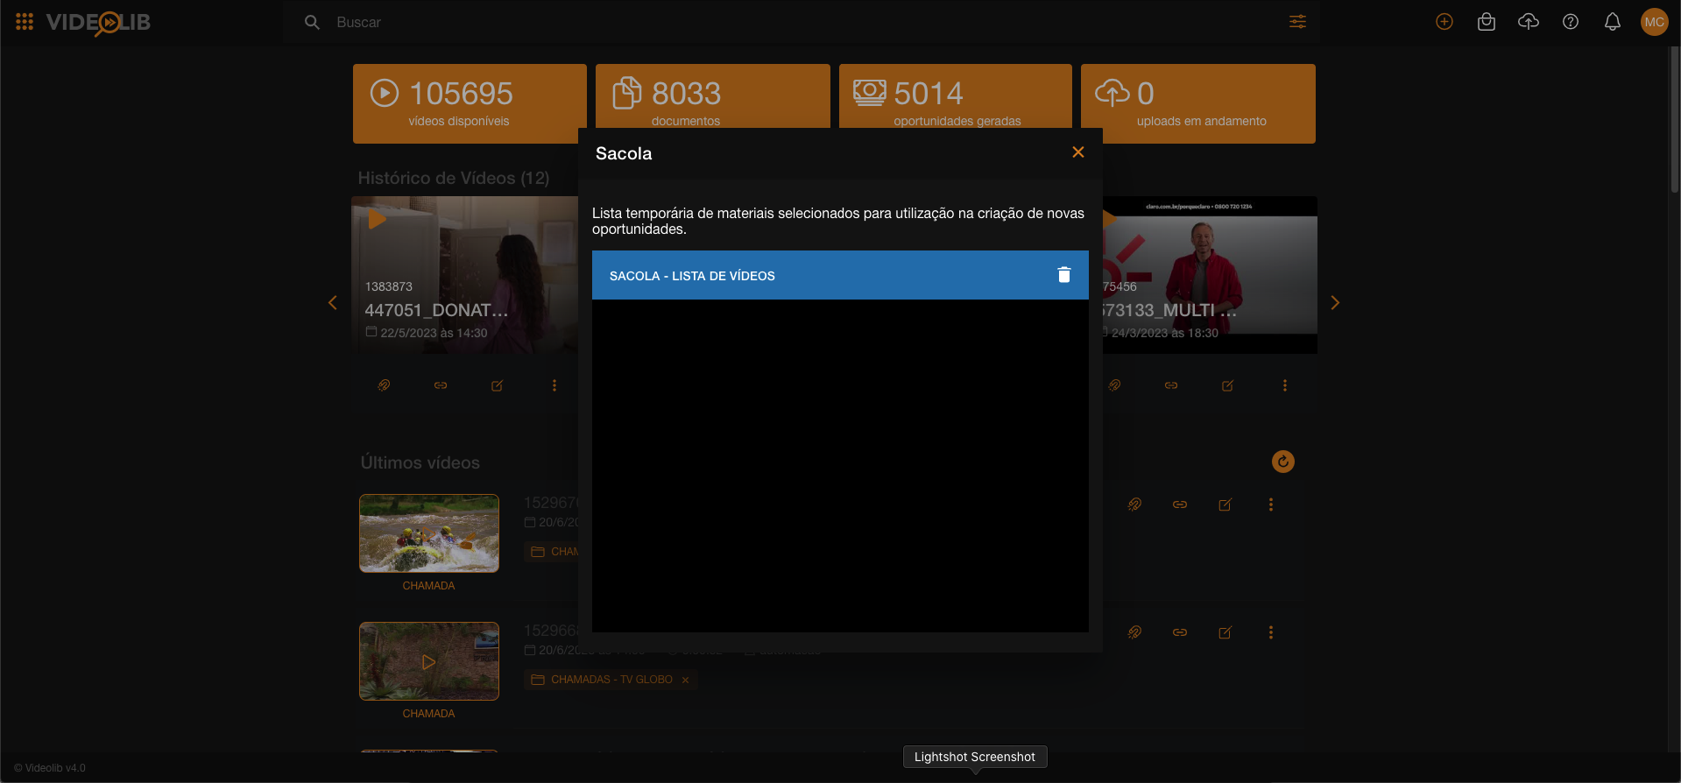1681x783 pixels.
Task: Click attach icon in second Últimos vídeos row
Action: (1134, 632)
